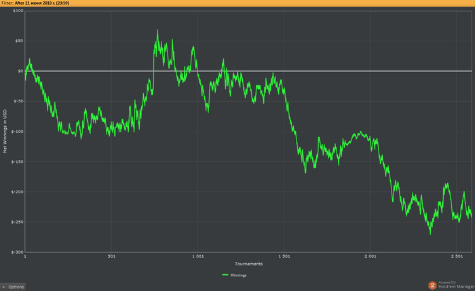The height and width of the screenshot is (291, 475).
Task: Click the $100 y-axis label
Action: 18,11
